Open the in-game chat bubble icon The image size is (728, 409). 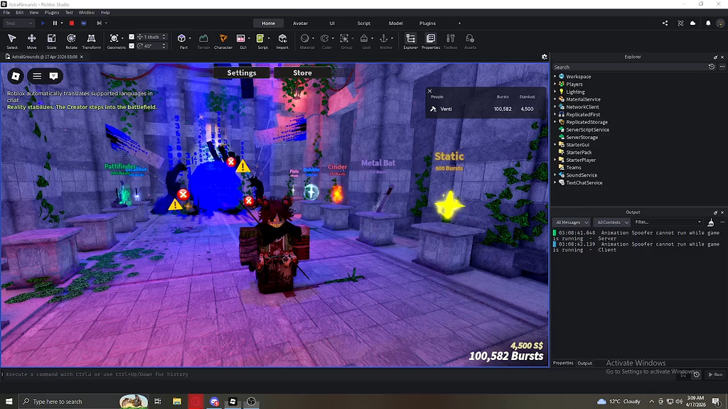(x=54, y=76)
